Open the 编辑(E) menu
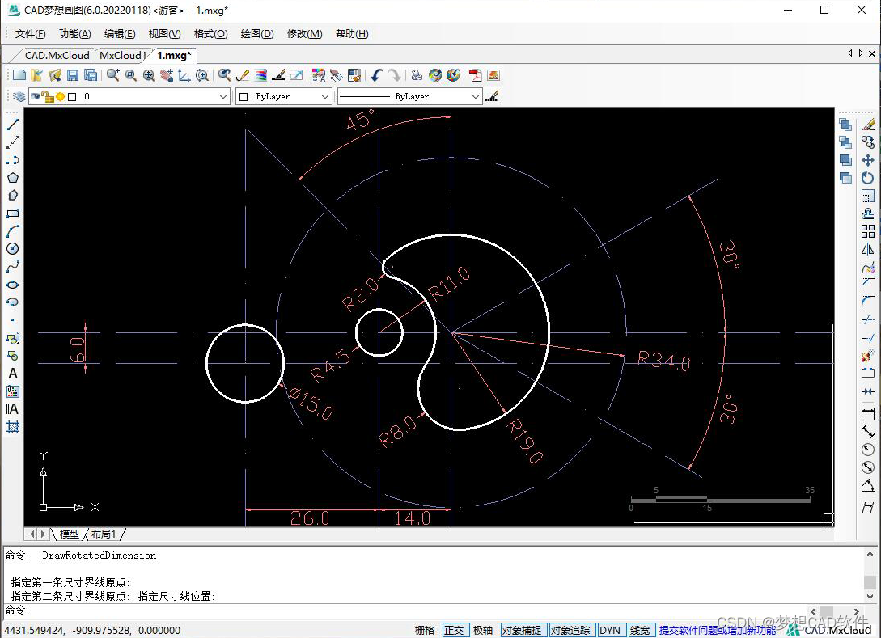Viewport: 881px width, 638px height. pyautogui.click(x=120, y=34)
